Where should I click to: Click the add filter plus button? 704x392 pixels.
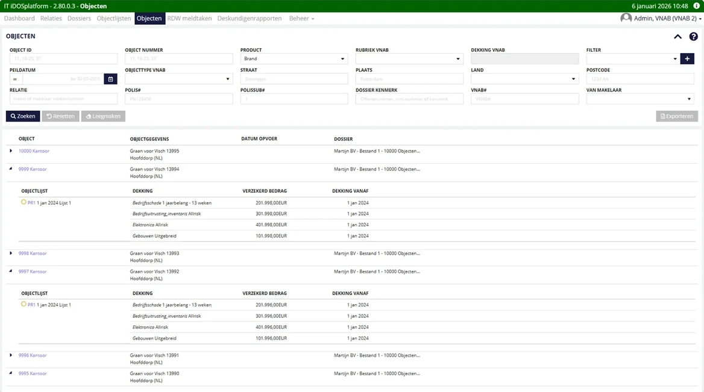tap(687, 59)
